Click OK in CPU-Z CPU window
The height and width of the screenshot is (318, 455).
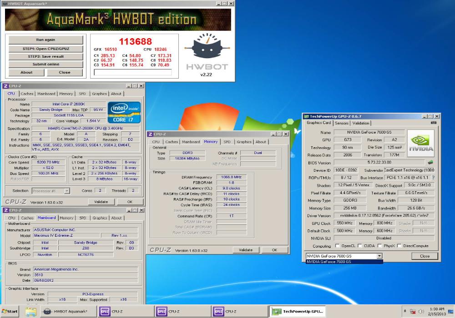click(130, 202)
